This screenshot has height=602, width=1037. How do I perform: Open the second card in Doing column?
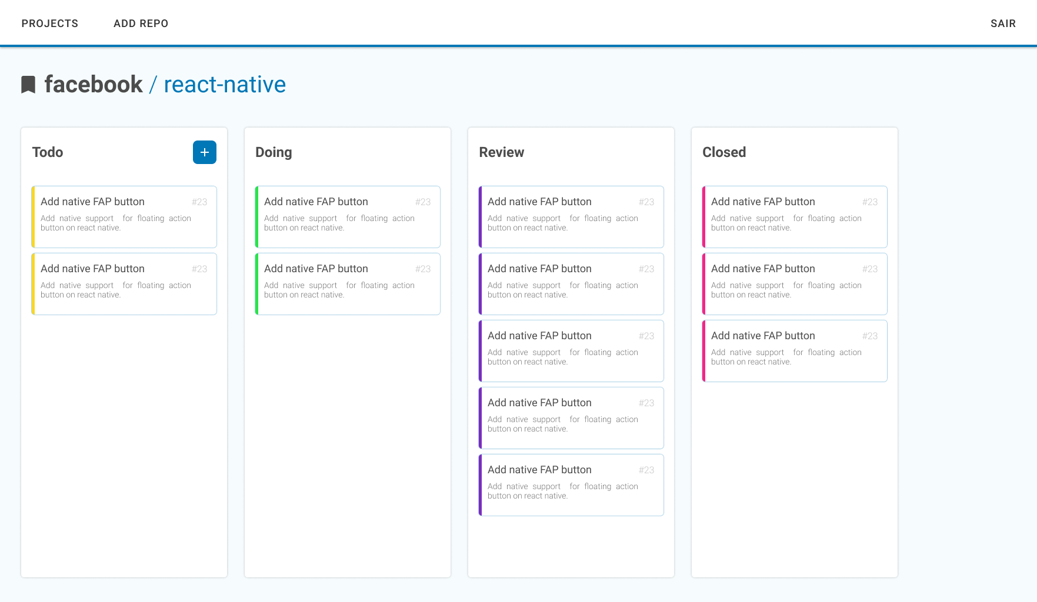tap(348, 284)
